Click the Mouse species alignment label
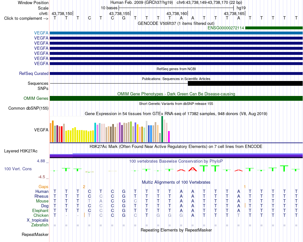303x242 pixels. point(42,201)
